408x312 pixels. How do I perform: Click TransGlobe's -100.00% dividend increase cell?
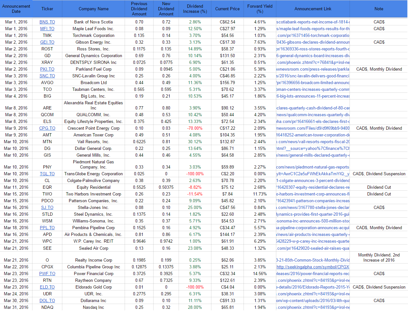coord(195,174)
